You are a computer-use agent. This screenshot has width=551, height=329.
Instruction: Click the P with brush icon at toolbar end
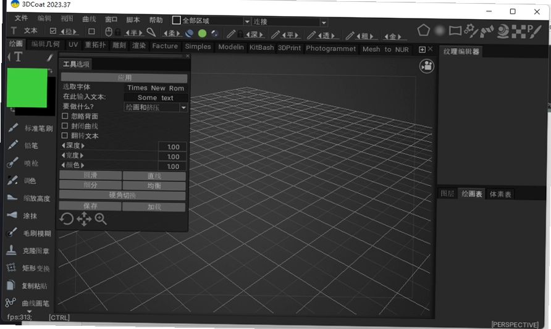(534, 31)
